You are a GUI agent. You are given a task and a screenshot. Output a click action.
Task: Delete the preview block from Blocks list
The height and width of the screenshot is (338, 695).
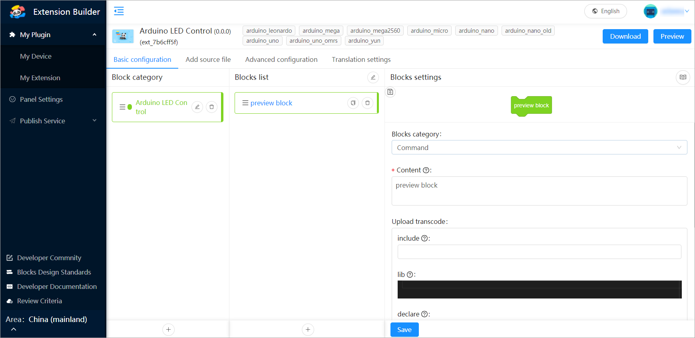coord(367,103)
